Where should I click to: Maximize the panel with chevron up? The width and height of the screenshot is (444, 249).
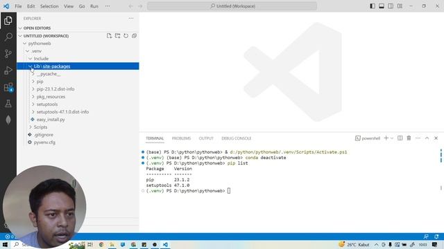coord(427,138)
